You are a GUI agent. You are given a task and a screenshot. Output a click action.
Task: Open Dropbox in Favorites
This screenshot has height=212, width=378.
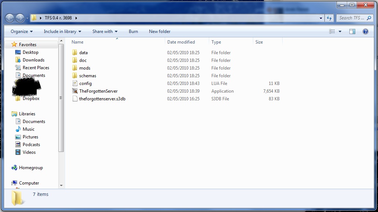pyautogui.click(x=31, y=98)
